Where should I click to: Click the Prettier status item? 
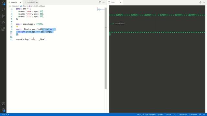coord(193,115)
